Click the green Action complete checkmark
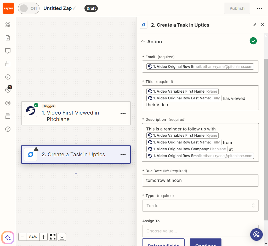This screenshot has height=246, width=268. [253, 41]
